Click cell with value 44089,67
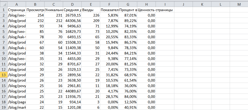 pos(72,91)
